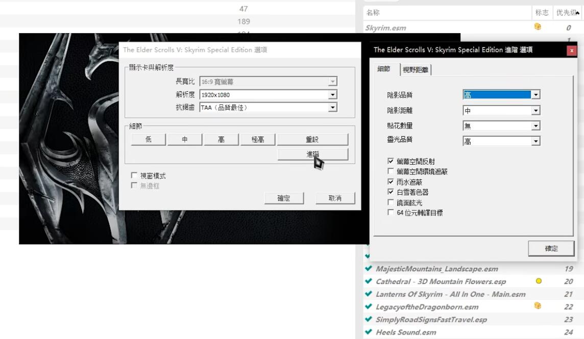Click the 極高 detail preset button

[258, 140]
